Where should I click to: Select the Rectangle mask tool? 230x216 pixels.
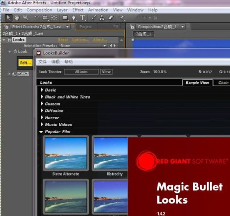(65, 18)
